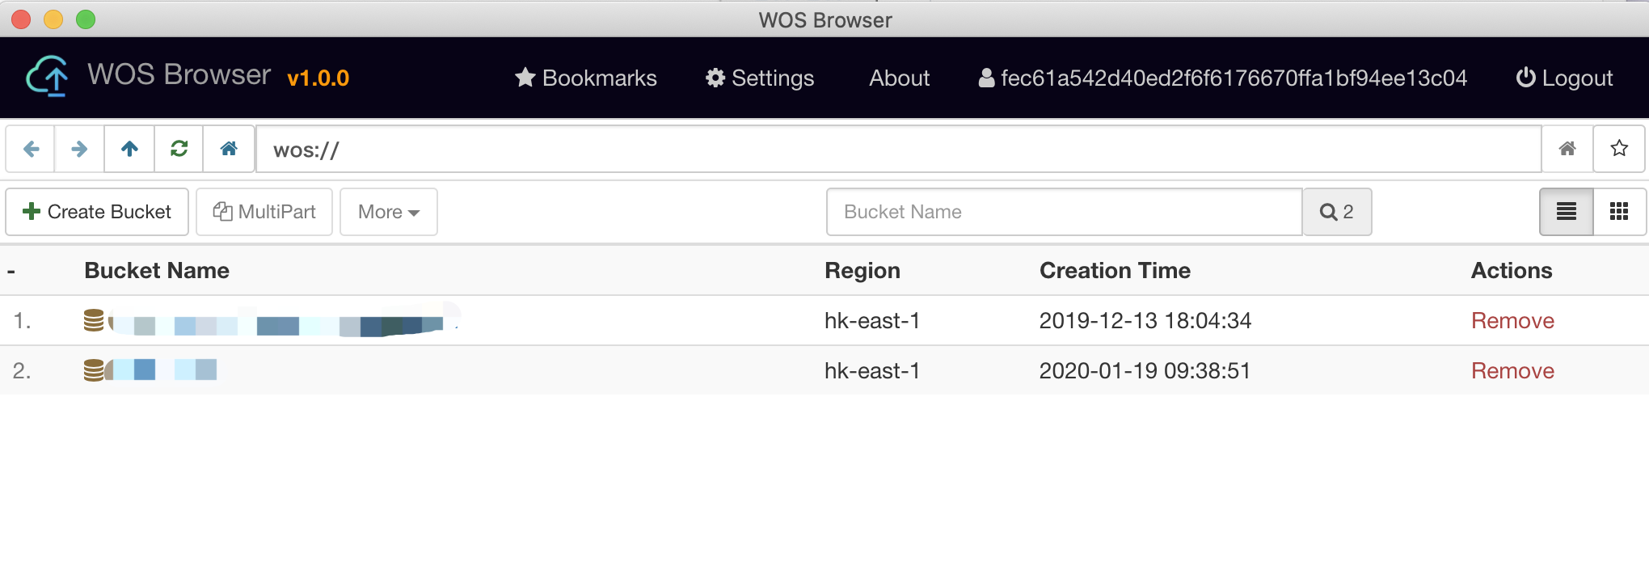Click home icon beside refresh button

tap(229, 149)
